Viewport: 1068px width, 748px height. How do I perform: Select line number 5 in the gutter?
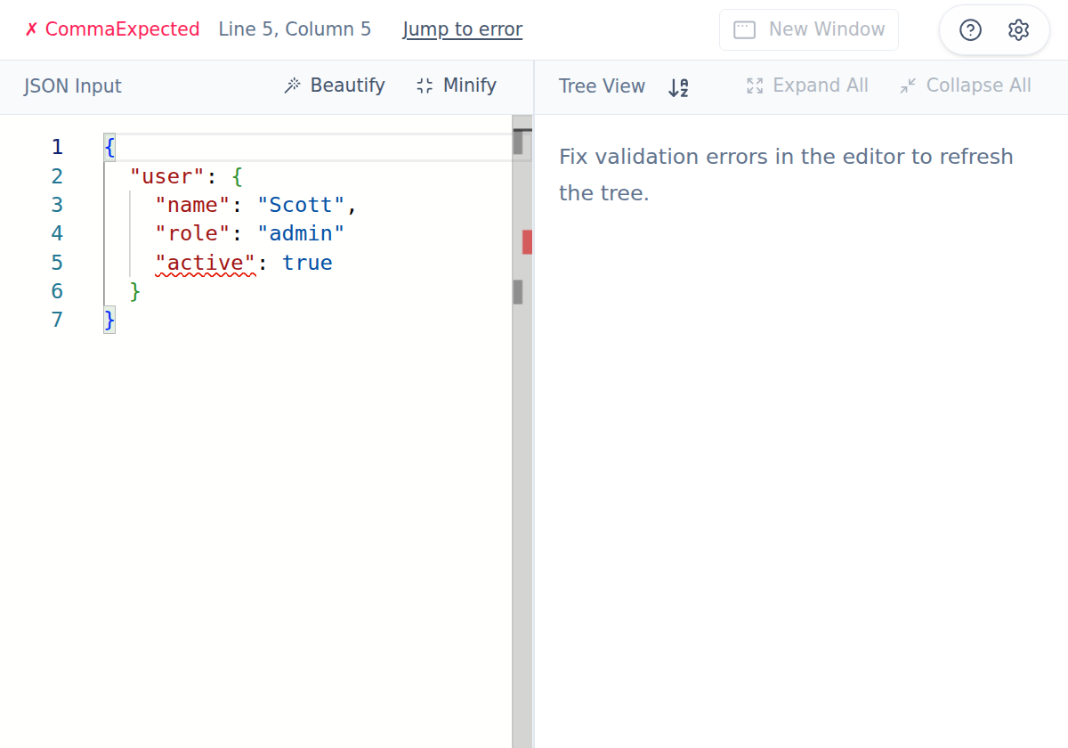[x=57, y=262]
